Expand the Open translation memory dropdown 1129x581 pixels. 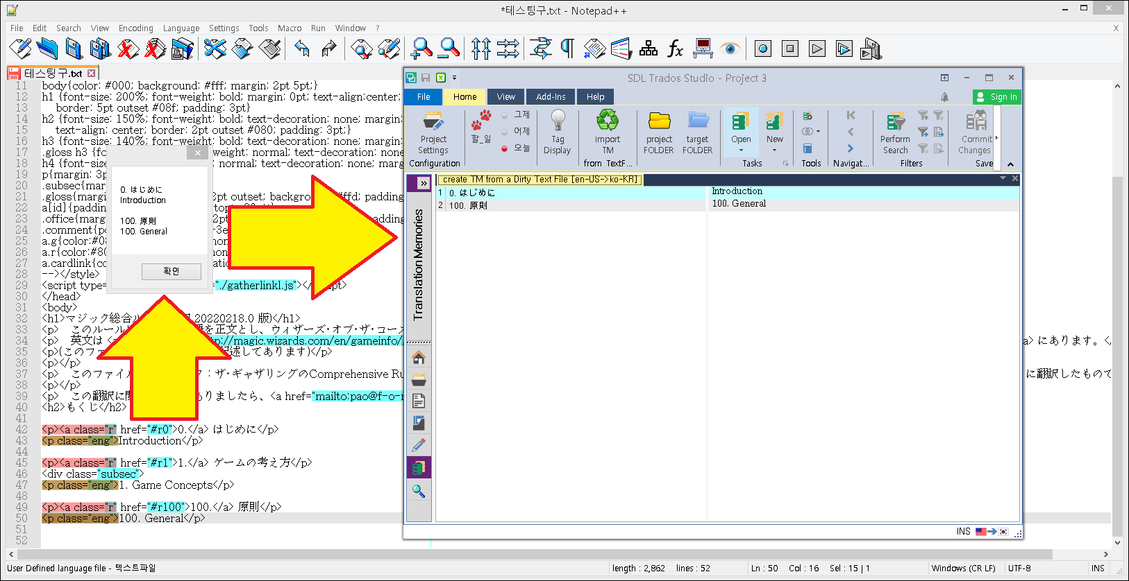click(x=741, y=150)
